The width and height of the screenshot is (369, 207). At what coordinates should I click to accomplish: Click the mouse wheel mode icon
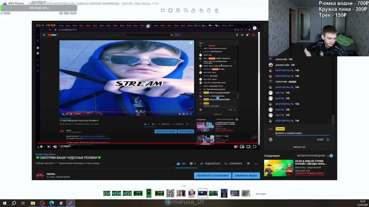(209, 10)
